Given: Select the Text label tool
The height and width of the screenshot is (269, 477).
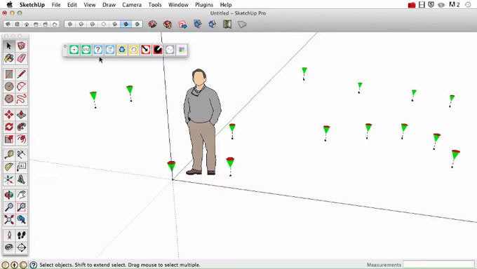Looking at the screenshot, I should pyautogui.click(x=21, y=167).
